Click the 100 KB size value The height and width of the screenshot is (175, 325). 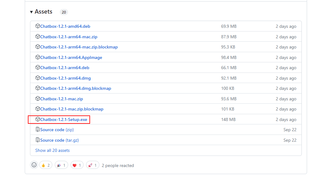point(227,88)
